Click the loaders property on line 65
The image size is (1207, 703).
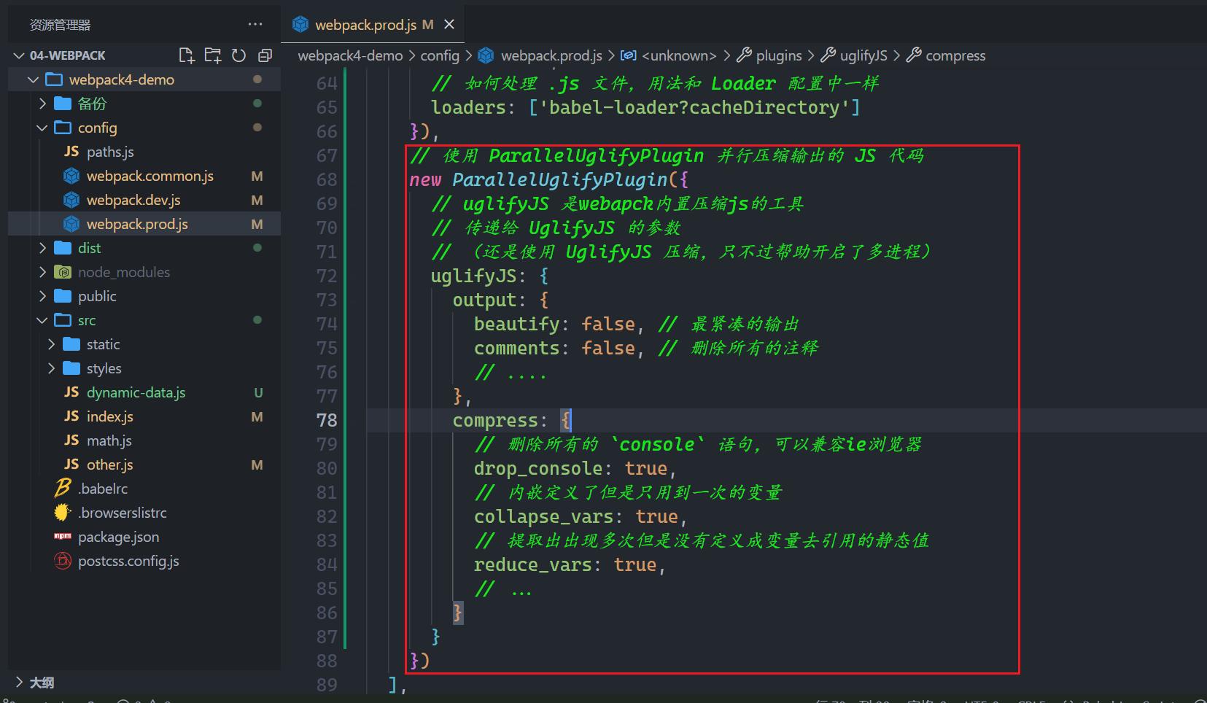click(468, 107)
